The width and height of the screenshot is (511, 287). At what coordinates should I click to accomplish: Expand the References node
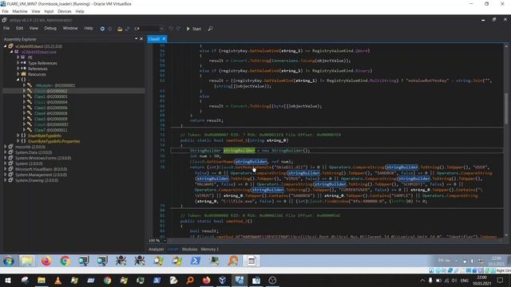(x=18, y=69)
